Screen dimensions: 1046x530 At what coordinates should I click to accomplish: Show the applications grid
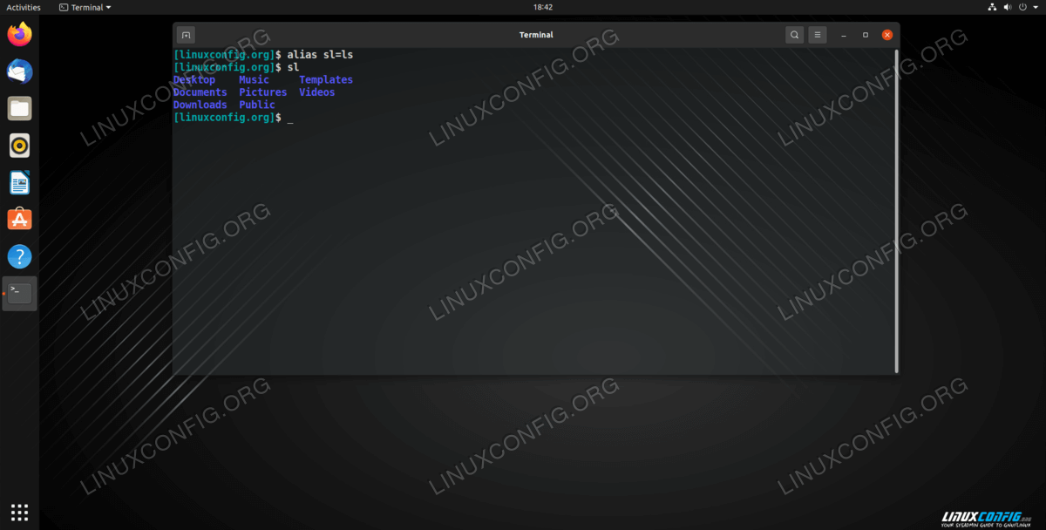[x=19, y=512]
